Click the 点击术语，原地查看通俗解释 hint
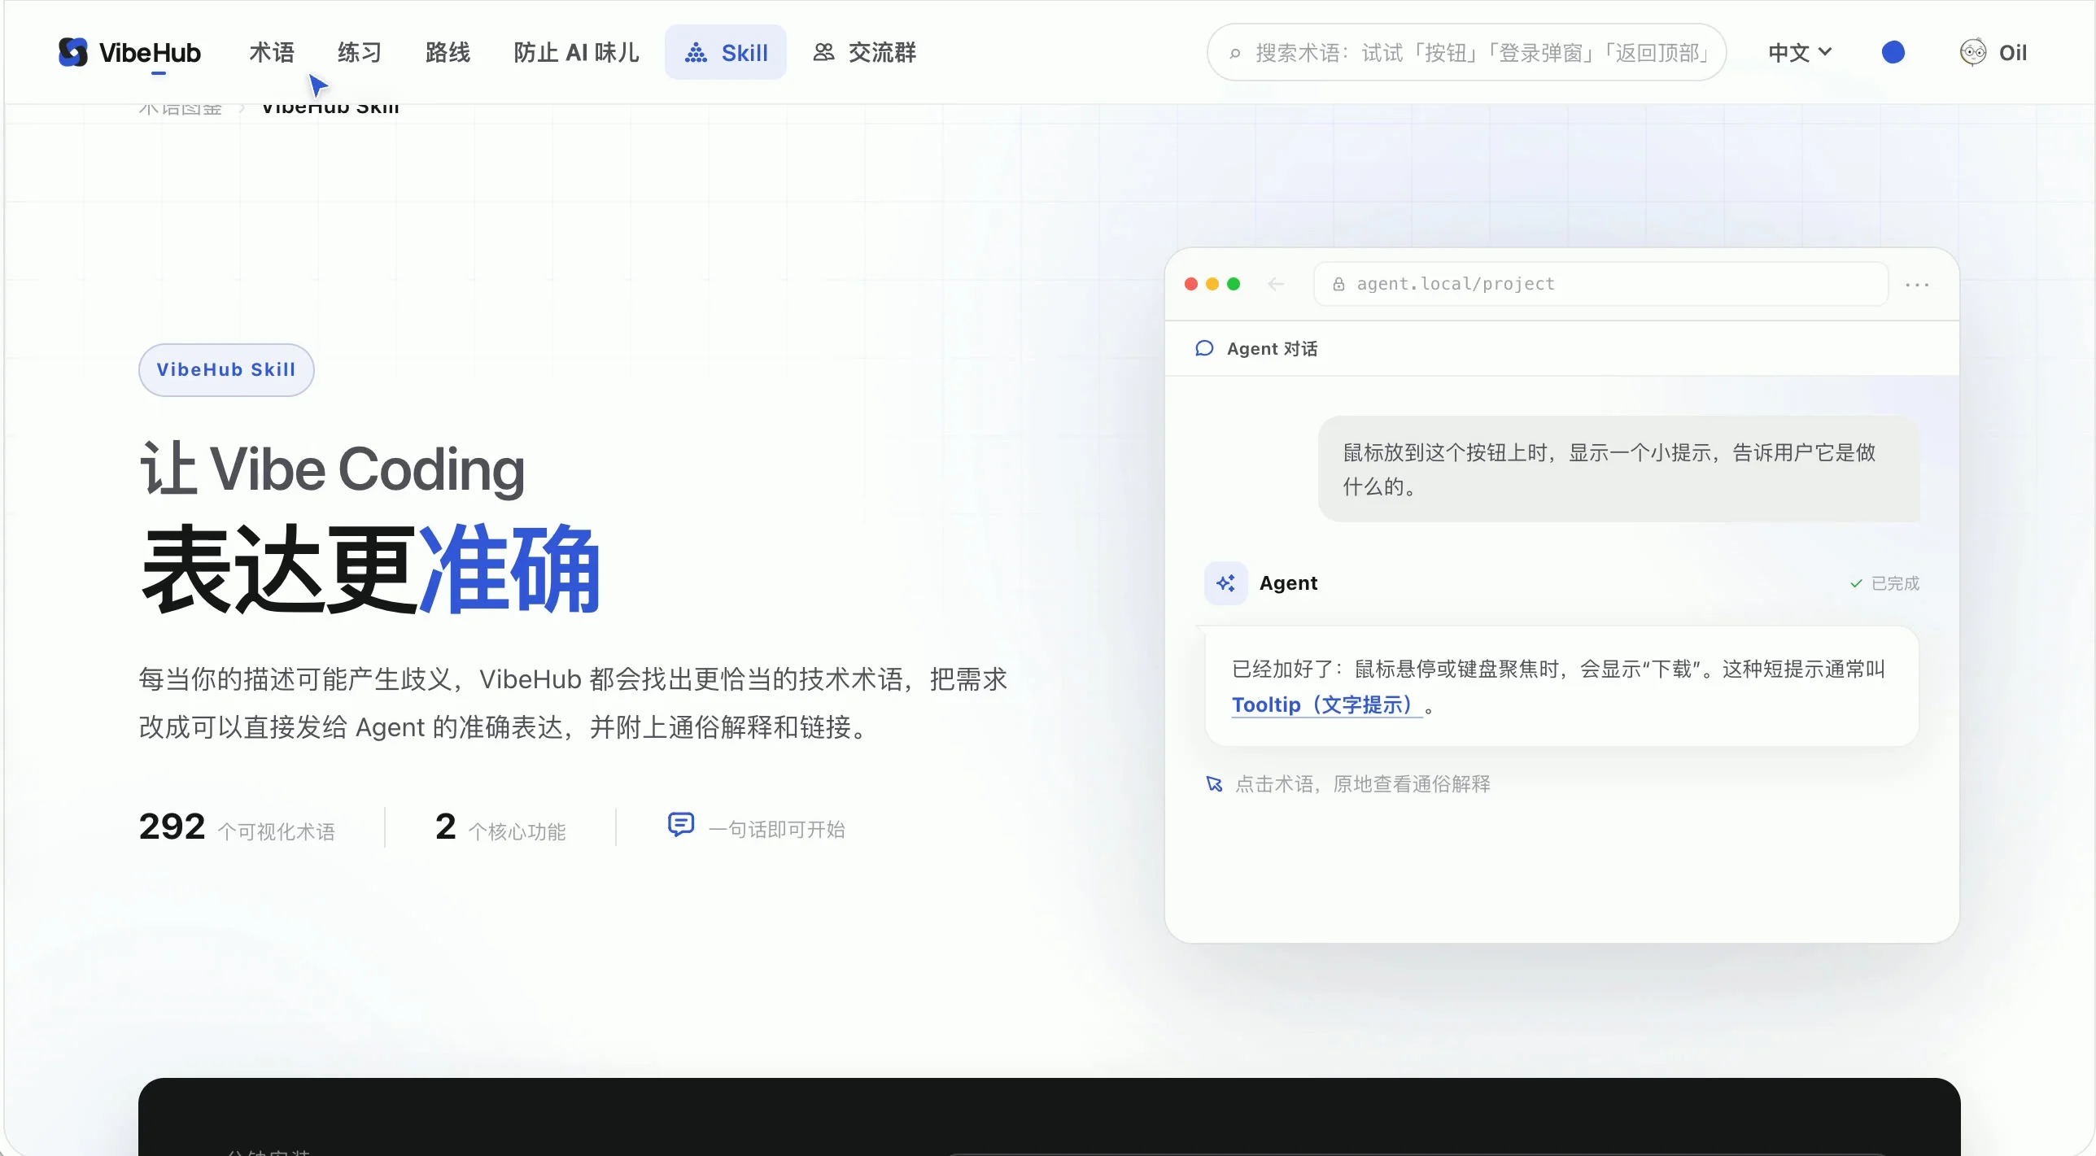The height and width of the screenshot is (1156, 2096). coord(1362,784)
